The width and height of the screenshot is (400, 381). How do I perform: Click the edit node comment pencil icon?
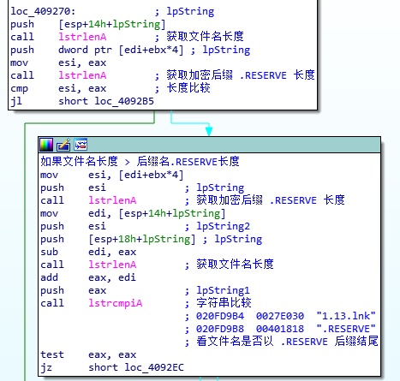pyautogui.click(x=63, y=145)
